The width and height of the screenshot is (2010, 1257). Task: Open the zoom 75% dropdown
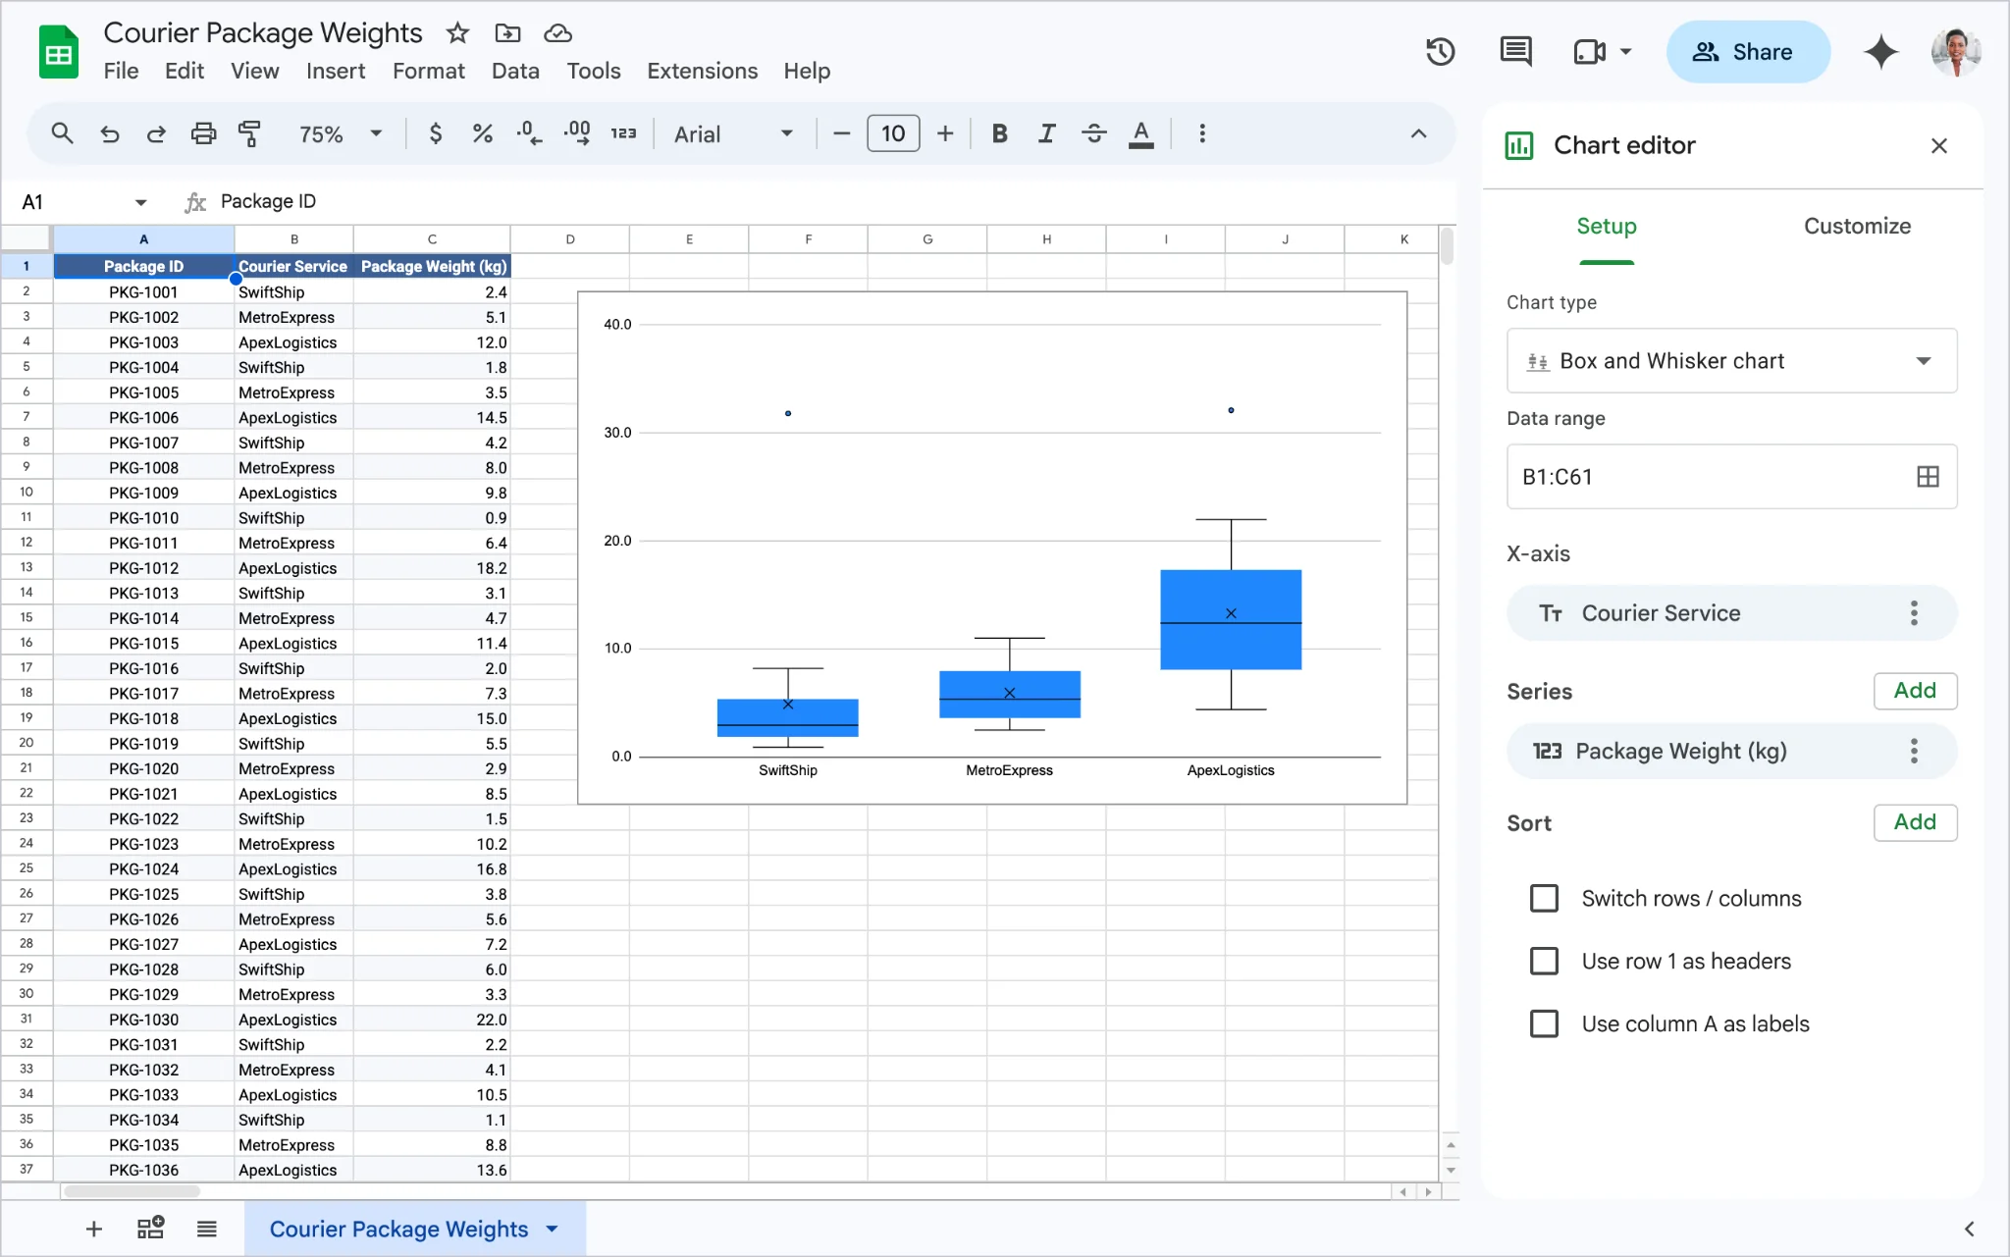pyautogui.click(x=340, y=133)
